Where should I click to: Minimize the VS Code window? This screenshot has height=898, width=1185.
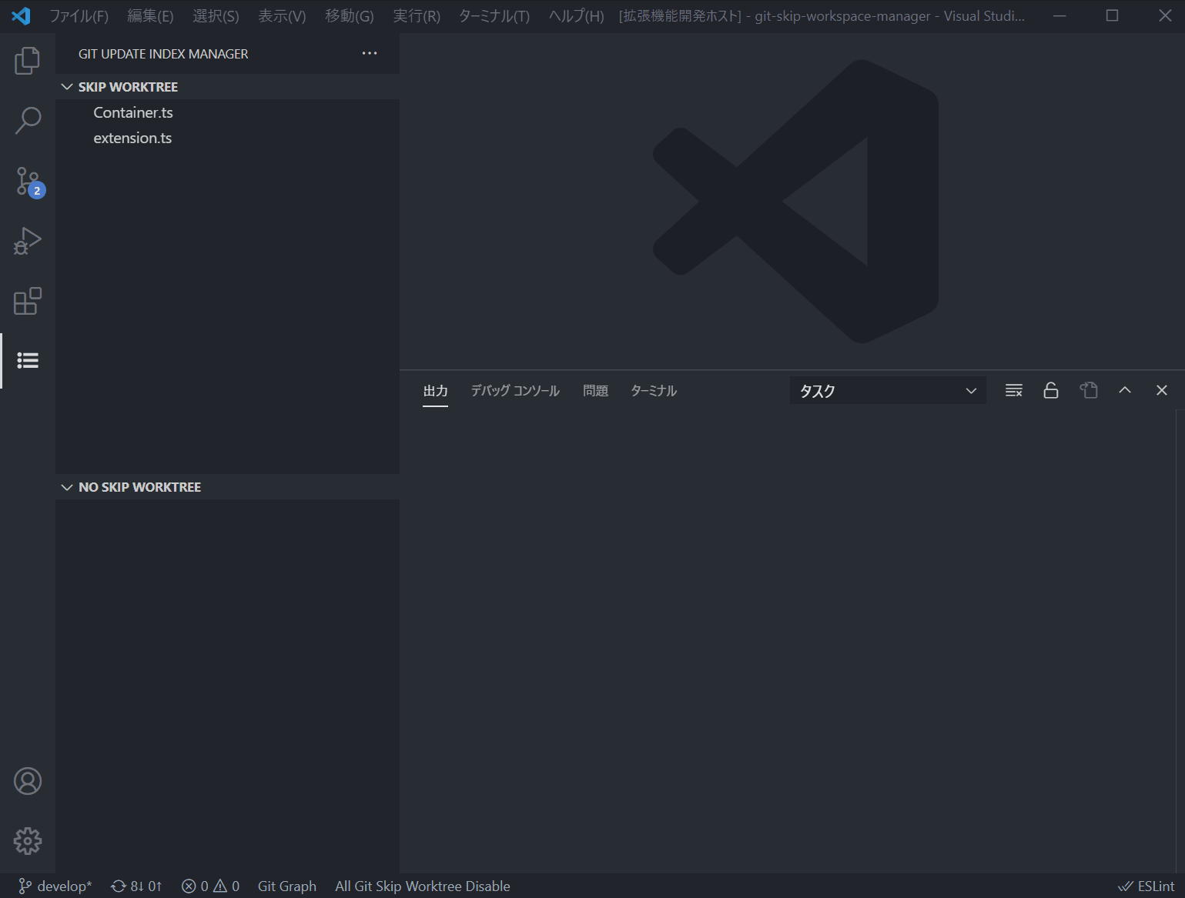(x=1059, y=15)
